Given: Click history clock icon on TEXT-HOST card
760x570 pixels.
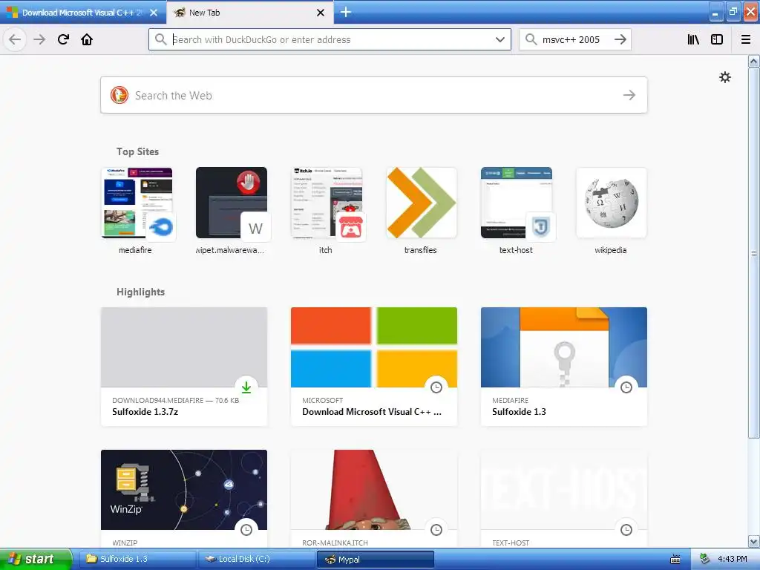Looking at the screenshot, I should point(626,530).
